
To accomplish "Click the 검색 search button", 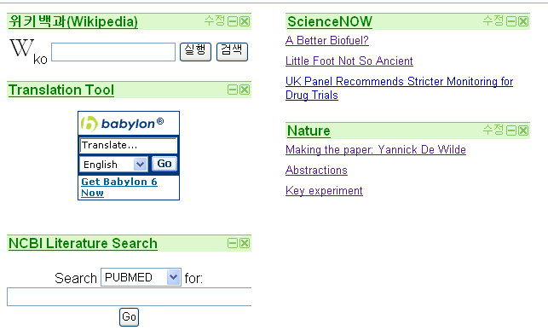I will tap(232, 51).
